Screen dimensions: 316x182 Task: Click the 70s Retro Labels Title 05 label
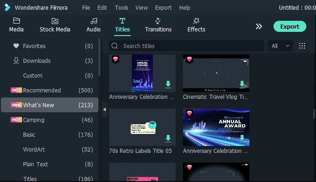point(140,151)
